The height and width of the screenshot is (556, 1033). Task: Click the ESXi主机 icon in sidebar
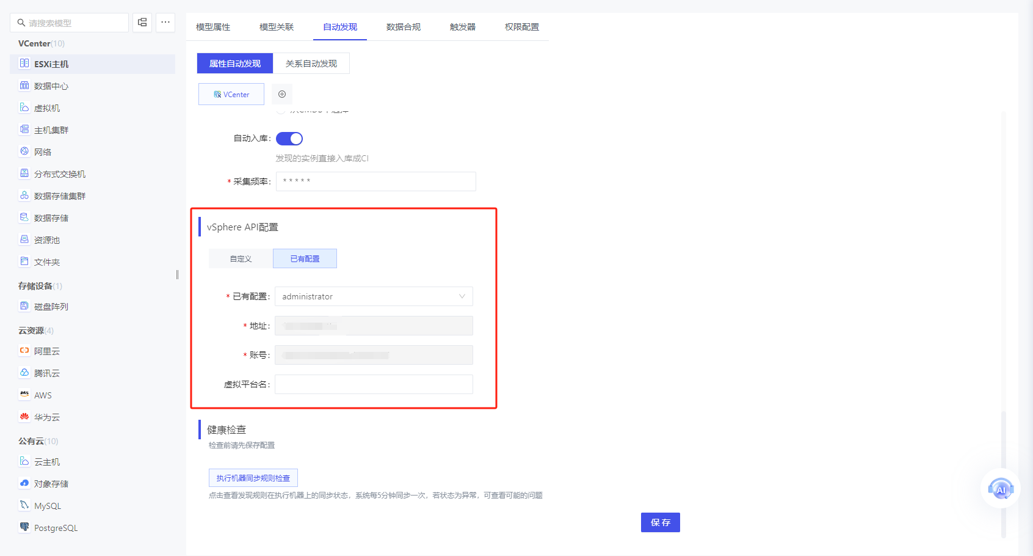[x=24, y=64]
